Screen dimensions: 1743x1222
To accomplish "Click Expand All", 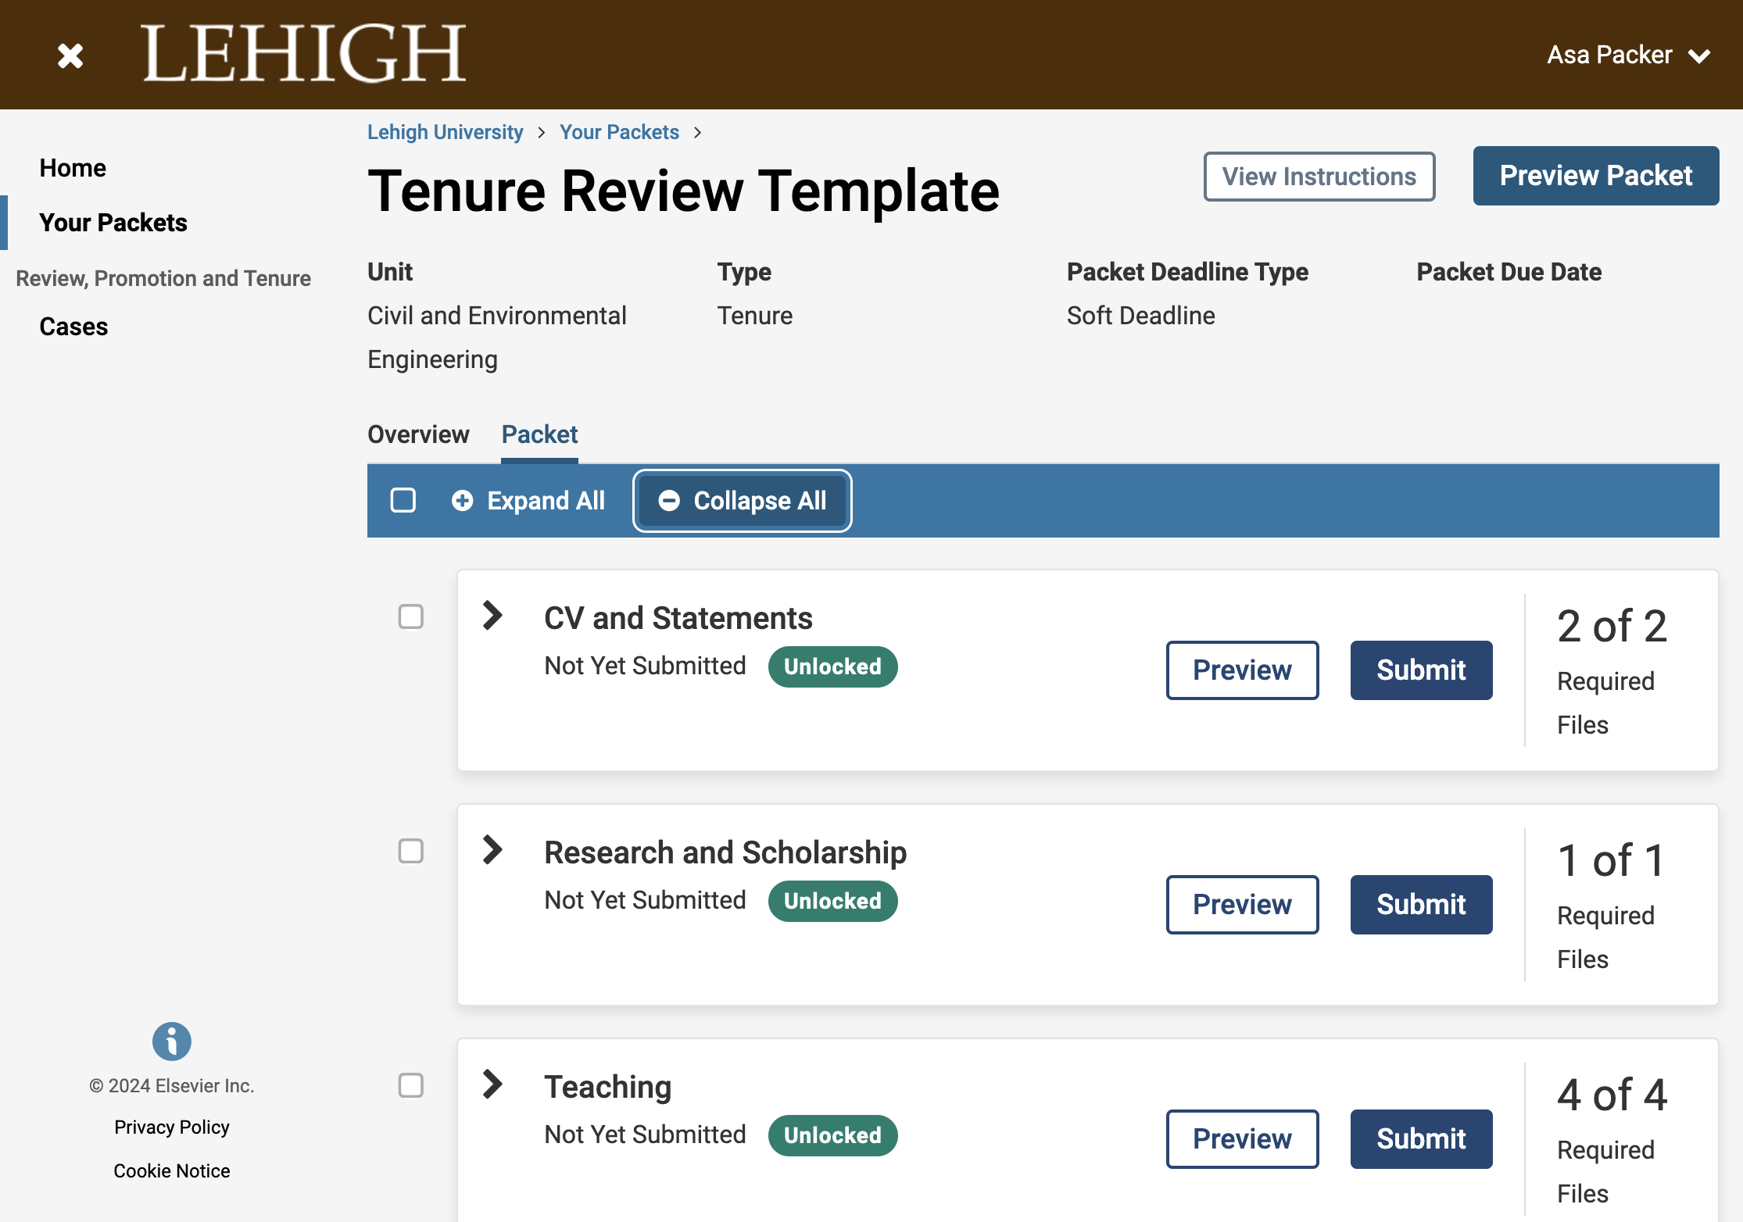I will click(x=528, y=500).
